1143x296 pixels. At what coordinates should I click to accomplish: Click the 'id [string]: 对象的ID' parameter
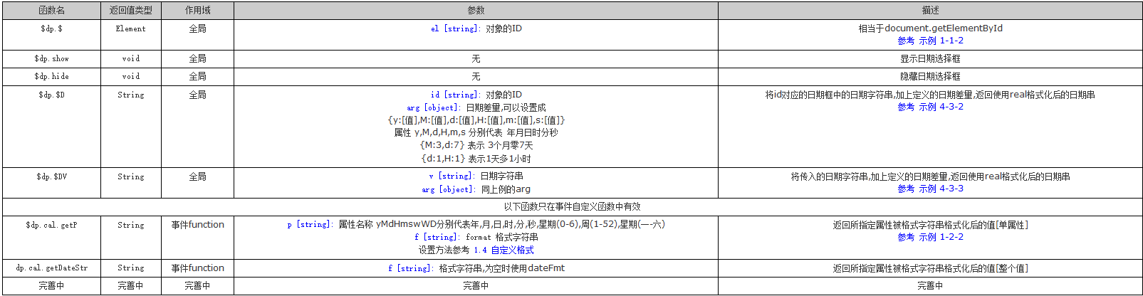point(476,95)
